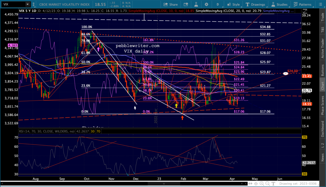Click the 42.2637 RSI value bubble
This screenshot has width=326, height=187.
pyautogui.click(x=309, y=163)
